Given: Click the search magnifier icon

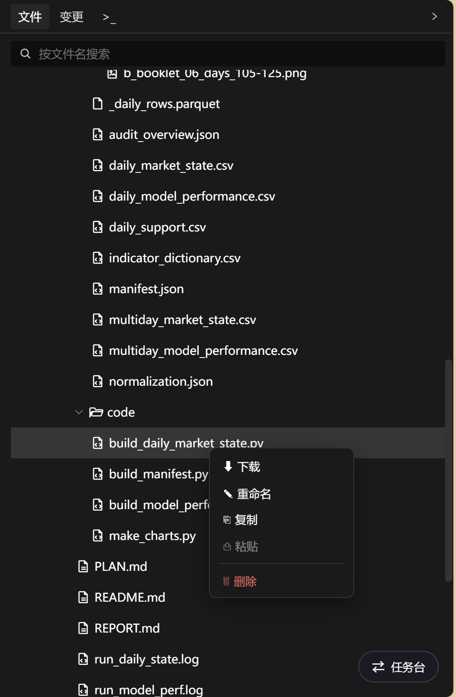Looking at the screenshot, I should pyautogui.click(x=25, y=54).
